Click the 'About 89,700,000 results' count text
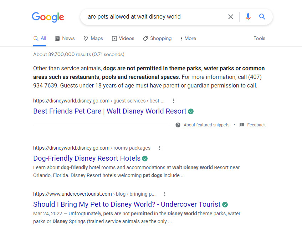The width and height of the screenshot is (302, 231). [x=79, y=54]
